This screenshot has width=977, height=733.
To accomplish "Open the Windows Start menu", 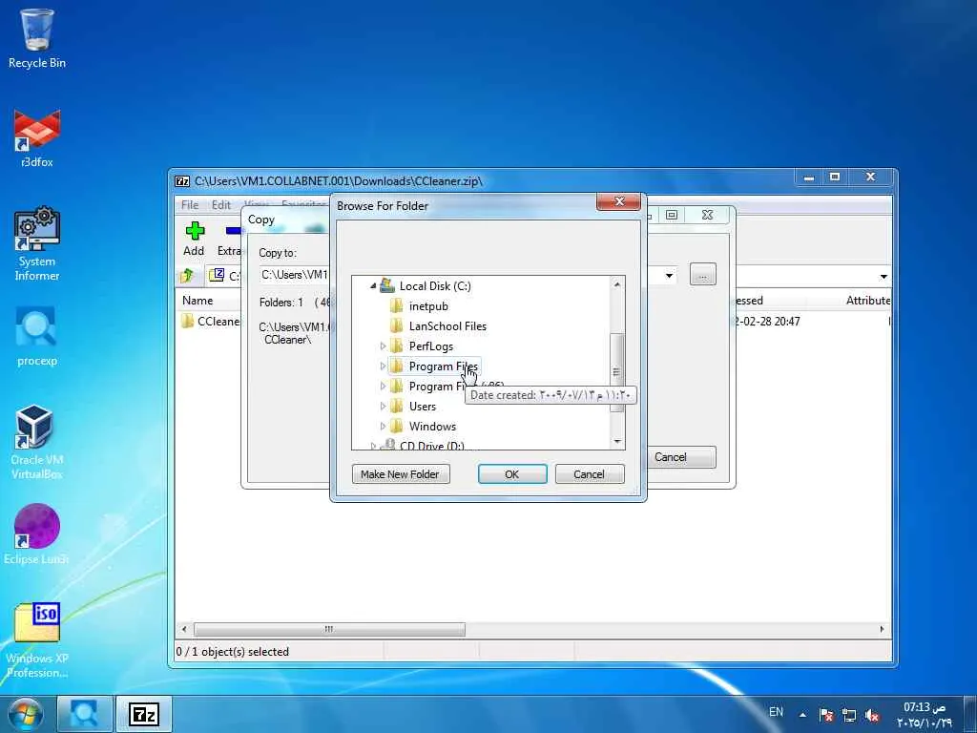I will pos(24,714).
